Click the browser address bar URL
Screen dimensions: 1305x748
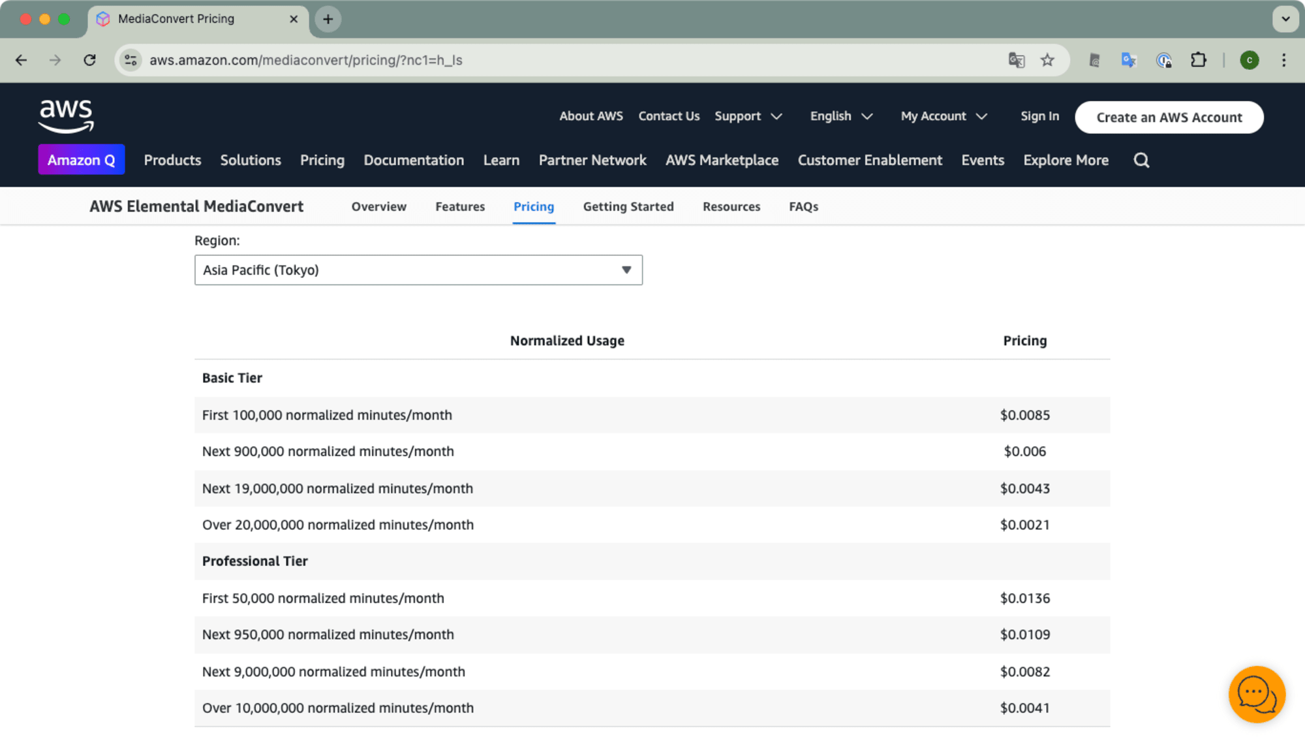tap(306, 60)
